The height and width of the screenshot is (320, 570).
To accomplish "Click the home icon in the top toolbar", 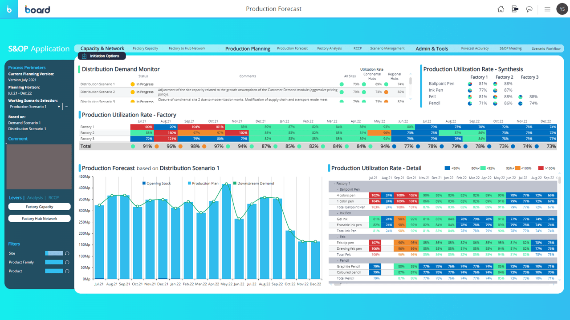I will pyautogui.click(x=501, y=9).
